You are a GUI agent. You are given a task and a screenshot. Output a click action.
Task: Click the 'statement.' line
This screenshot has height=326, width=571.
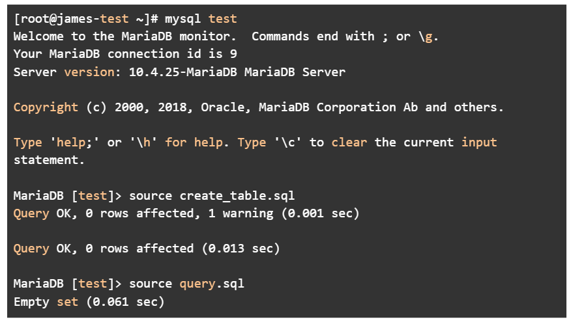coord(49,160)
